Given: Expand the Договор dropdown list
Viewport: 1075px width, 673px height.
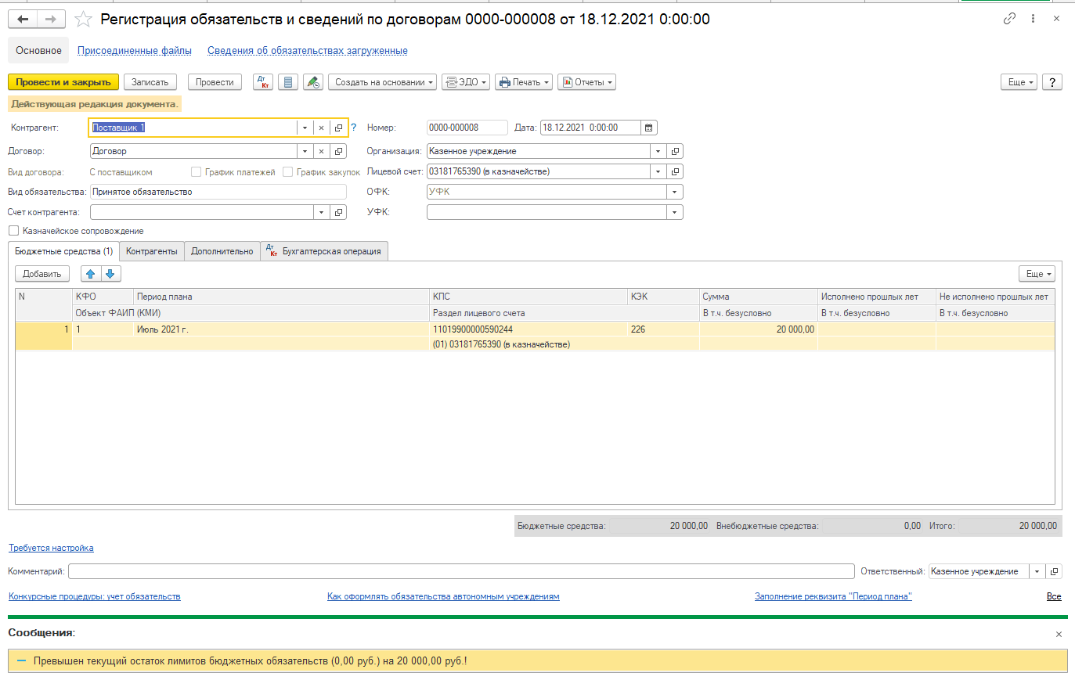Looking at the screenshot, I should (x=304, y=151).
